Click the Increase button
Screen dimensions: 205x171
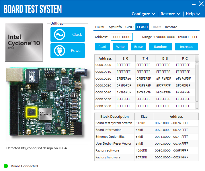186,47
